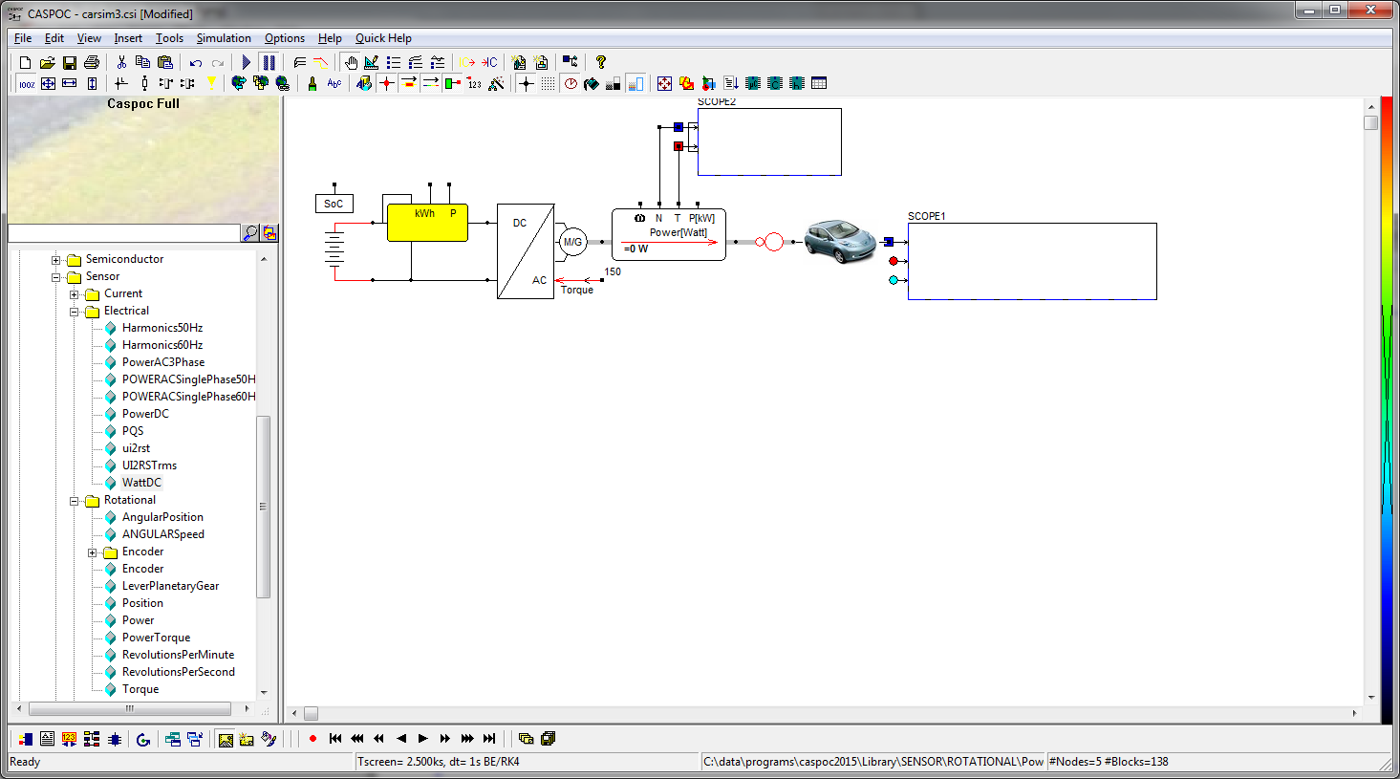Click the library search input field
The height and width of the screenshot is (779, 1400).
pyautogui.click(x=123, y=233)
